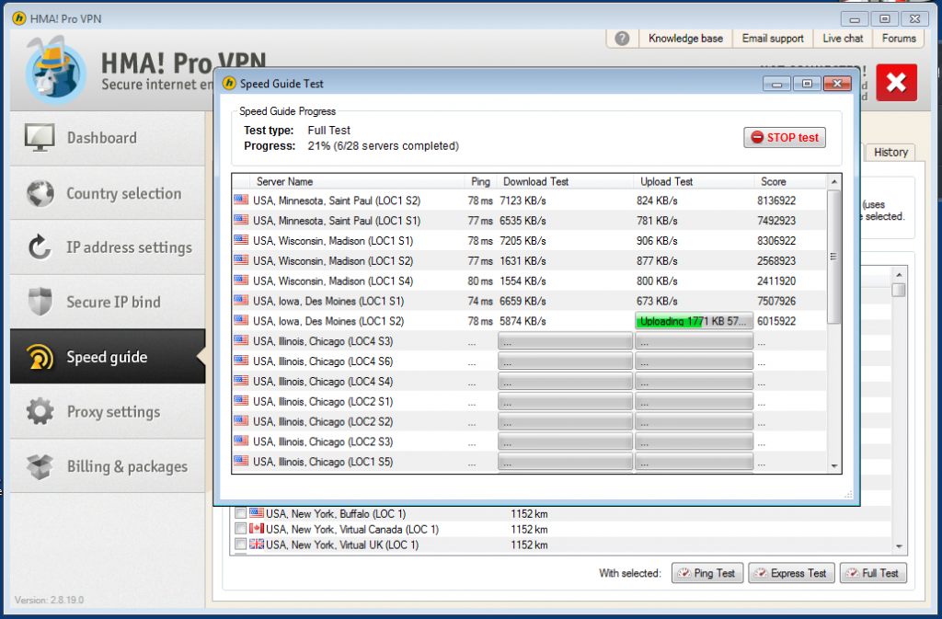Run Ping Test on selected servers
Viewport: 942px width, 619px height.
click(707, 573)
